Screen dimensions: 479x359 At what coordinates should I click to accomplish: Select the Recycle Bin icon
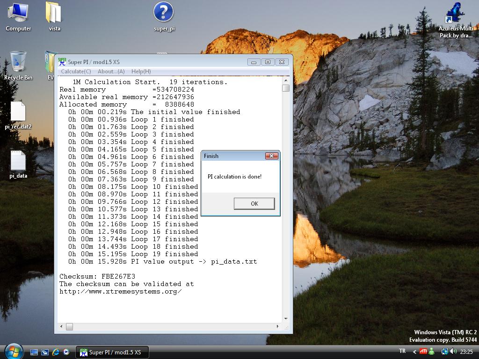pos(18,65)
